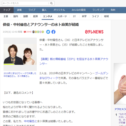
Task: Click the 中村倫也と name link
Action: (30, 121)
